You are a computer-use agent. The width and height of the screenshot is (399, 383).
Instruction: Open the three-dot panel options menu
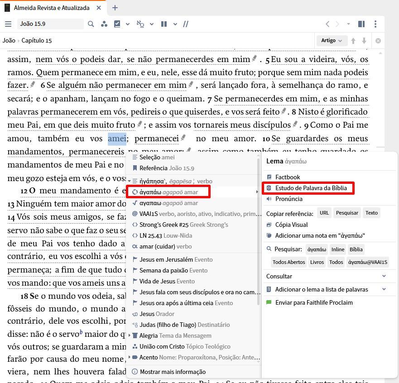click(375, 24)
